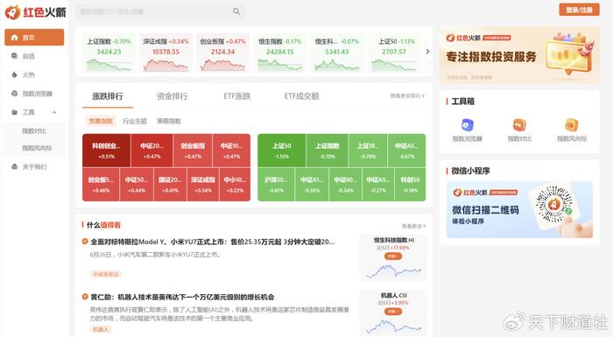This screenshot has height=337, width=613.
Task: Open 查看更多 link in 什么值得看 section
Action: click(x=413, y=226)
